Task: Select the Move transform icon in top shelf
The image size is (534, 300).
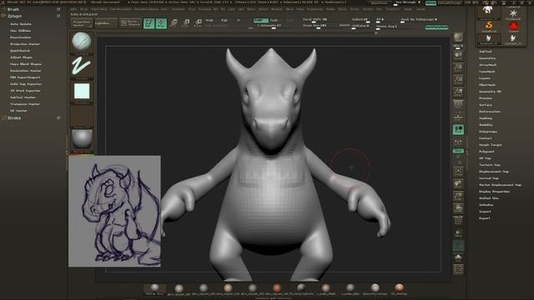Action: tap(174, 22)
